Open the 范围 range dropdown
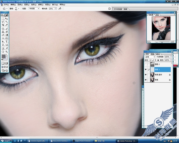This screenshot has width=179, height=143. [34, 9]
